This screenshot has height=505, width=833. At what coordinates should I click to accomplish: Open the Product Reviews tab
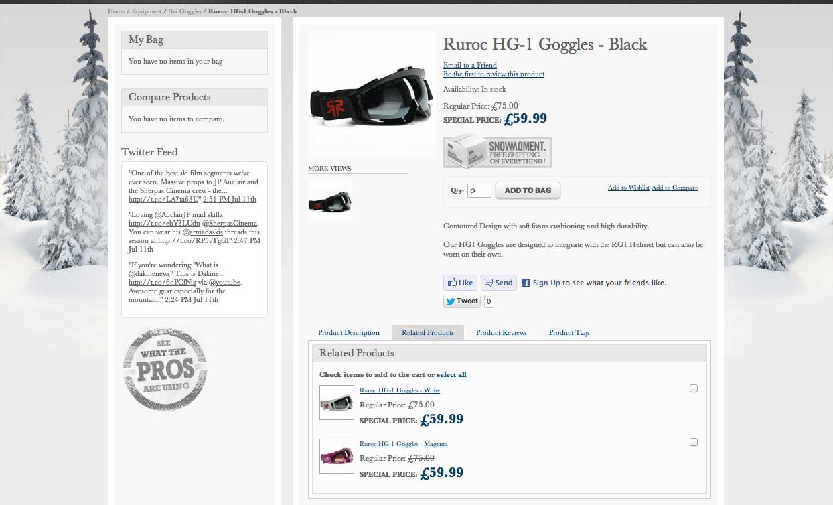click(501, 333)
